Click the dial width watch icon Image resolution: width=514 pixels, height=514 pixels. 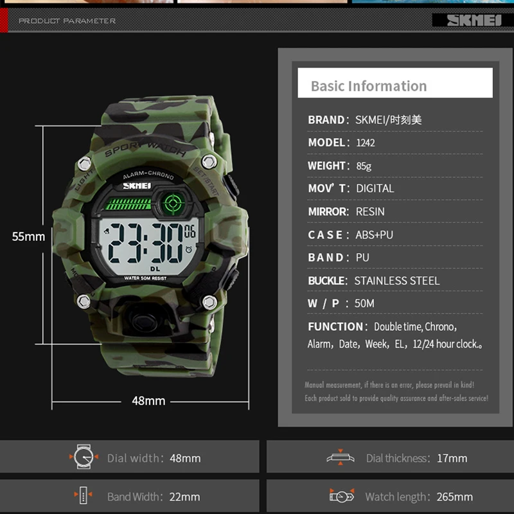(84, 457)
